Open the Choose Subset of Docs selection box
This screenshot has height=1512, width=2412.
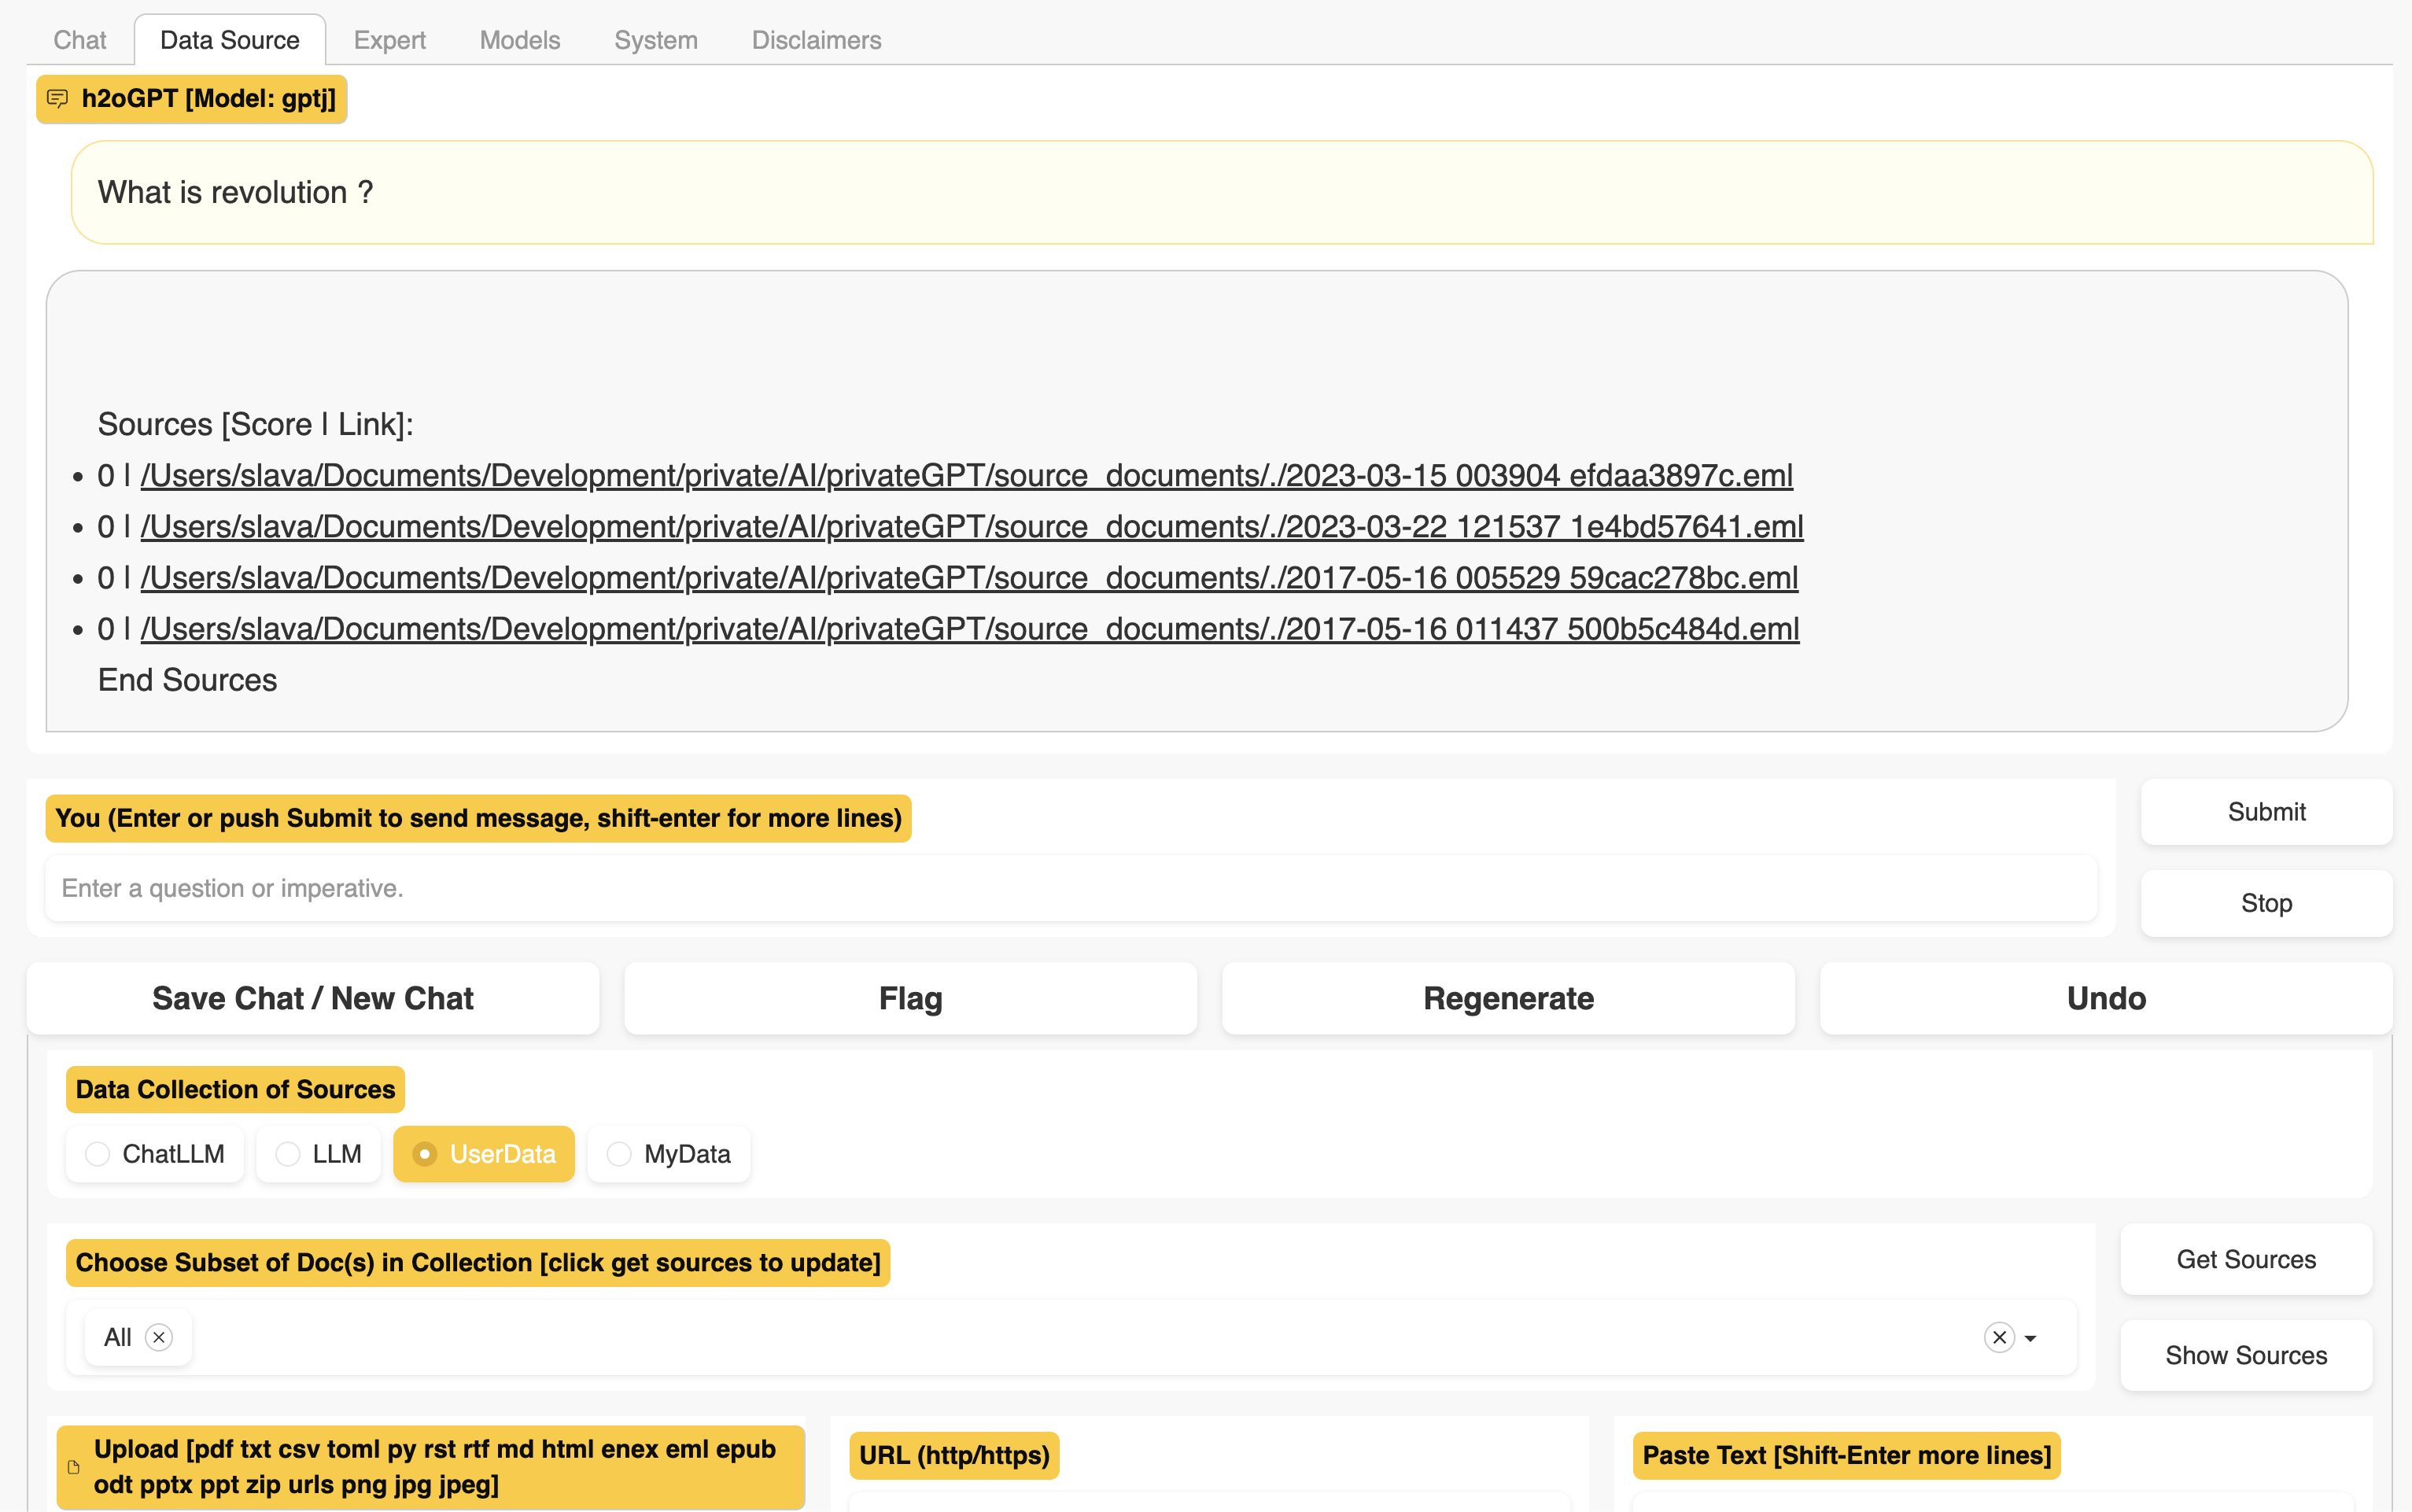pyautogui.click(x=1000, y=1337)
